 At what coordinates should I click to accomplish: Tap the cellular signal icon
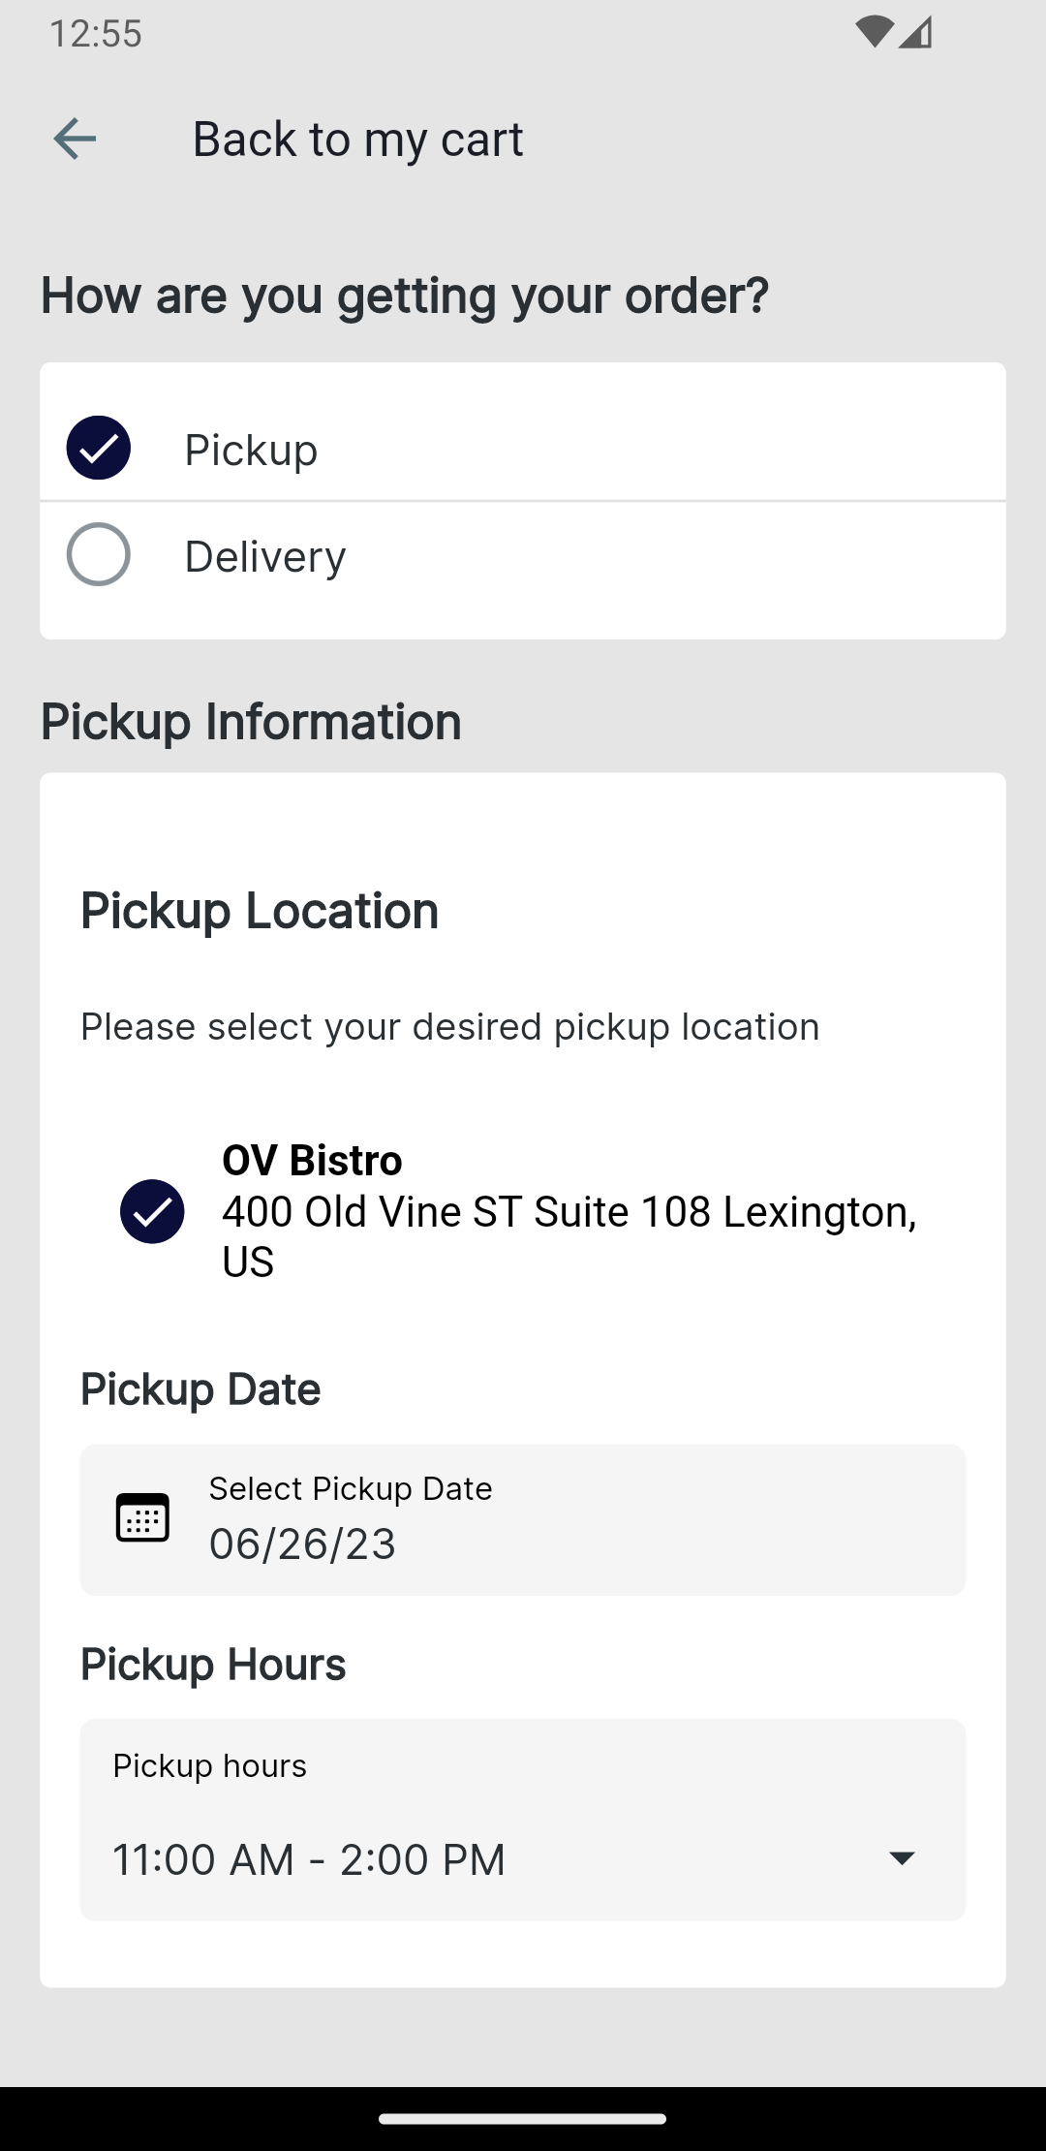tap(915, 33)
